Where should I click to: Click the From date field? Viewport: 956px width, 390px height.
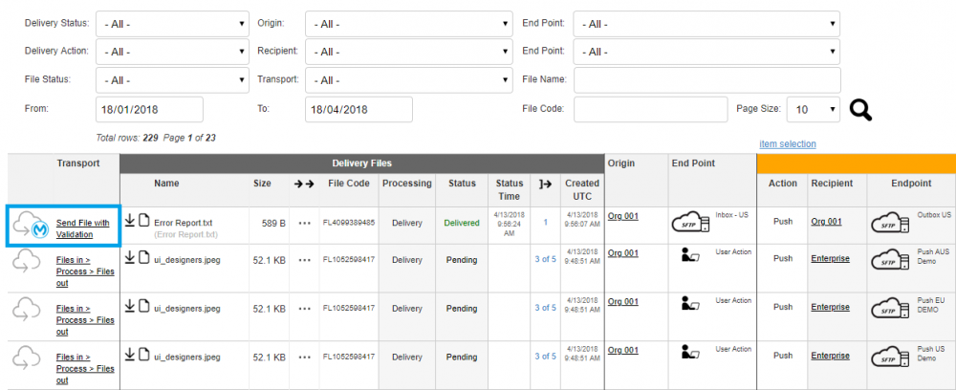point(149,110)
